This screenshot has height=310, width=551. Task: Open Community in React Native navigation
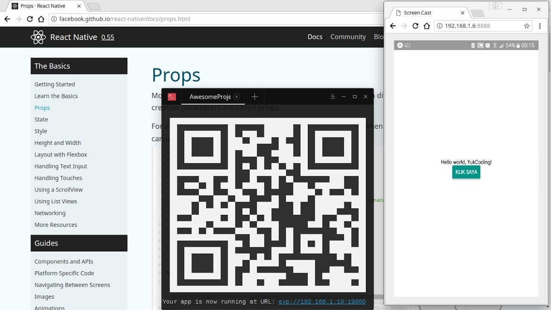tap(348, 37)
